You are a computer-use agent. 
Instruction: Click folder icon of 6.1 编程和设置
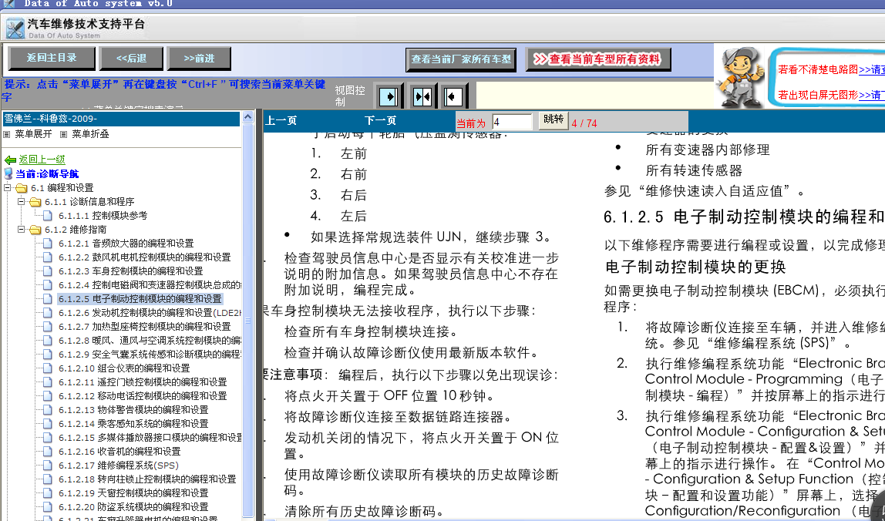point(22,187)
